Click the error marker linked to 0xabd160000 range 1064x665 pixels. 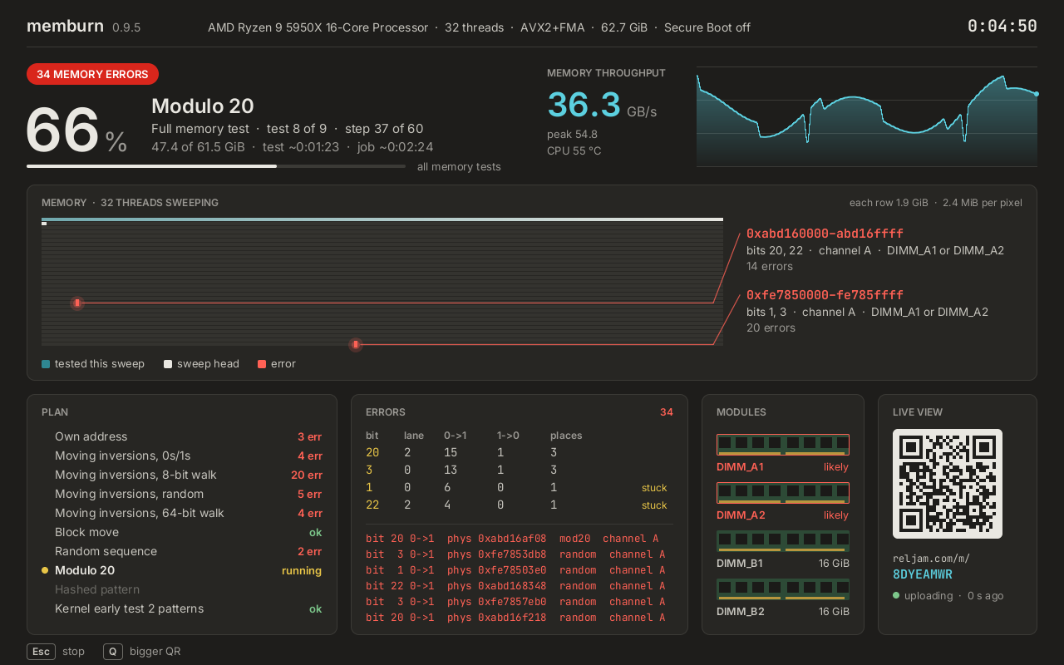pos(77,303)
